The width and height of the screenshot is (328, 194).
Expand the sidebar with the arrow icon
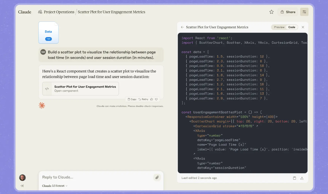22,186
